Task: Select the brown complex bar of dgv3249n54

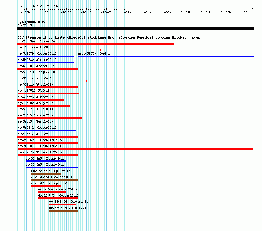Action: [x=64, y=211]
